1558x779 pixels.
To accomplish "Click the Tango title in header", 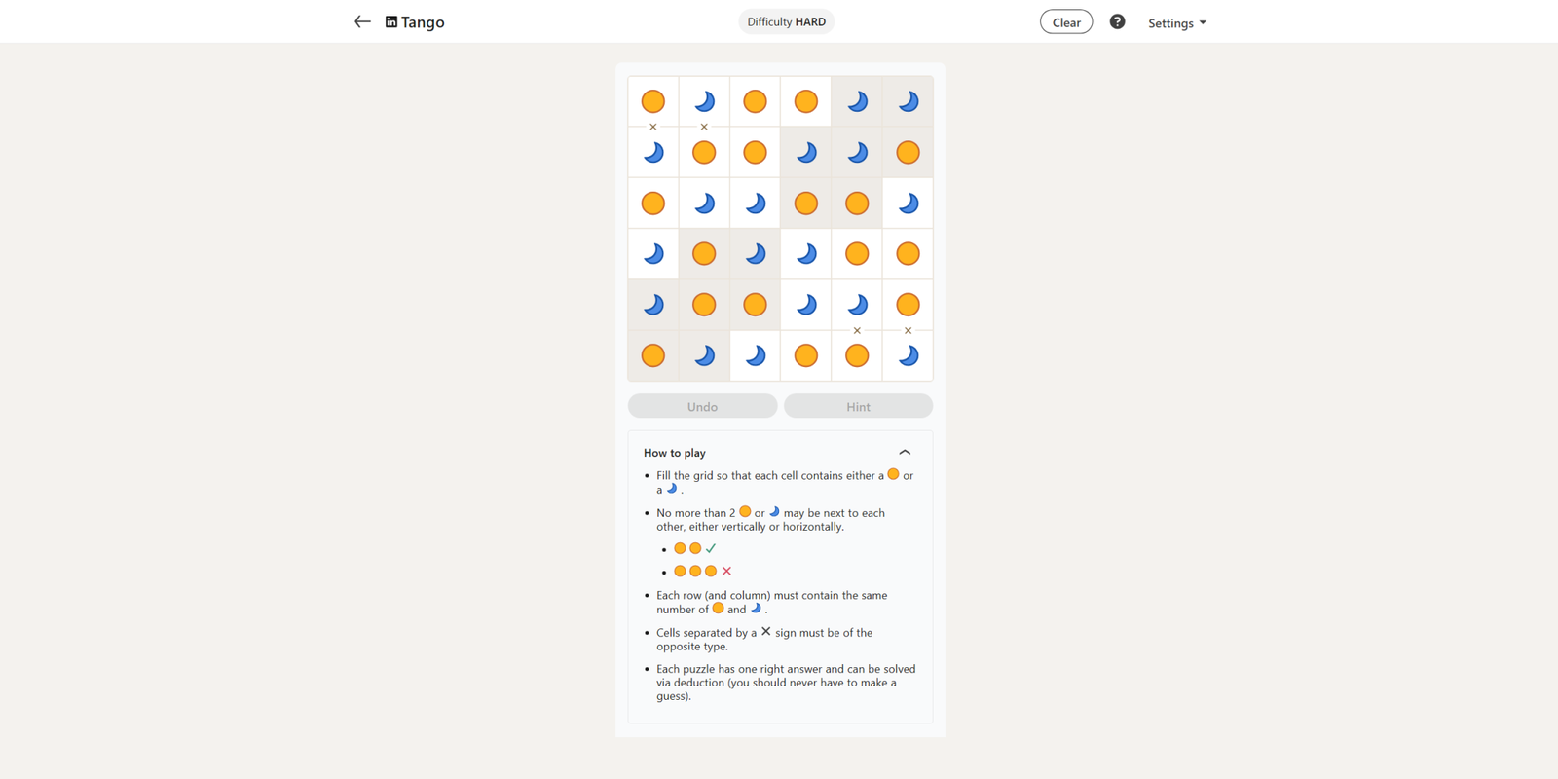I will [423, 22].
